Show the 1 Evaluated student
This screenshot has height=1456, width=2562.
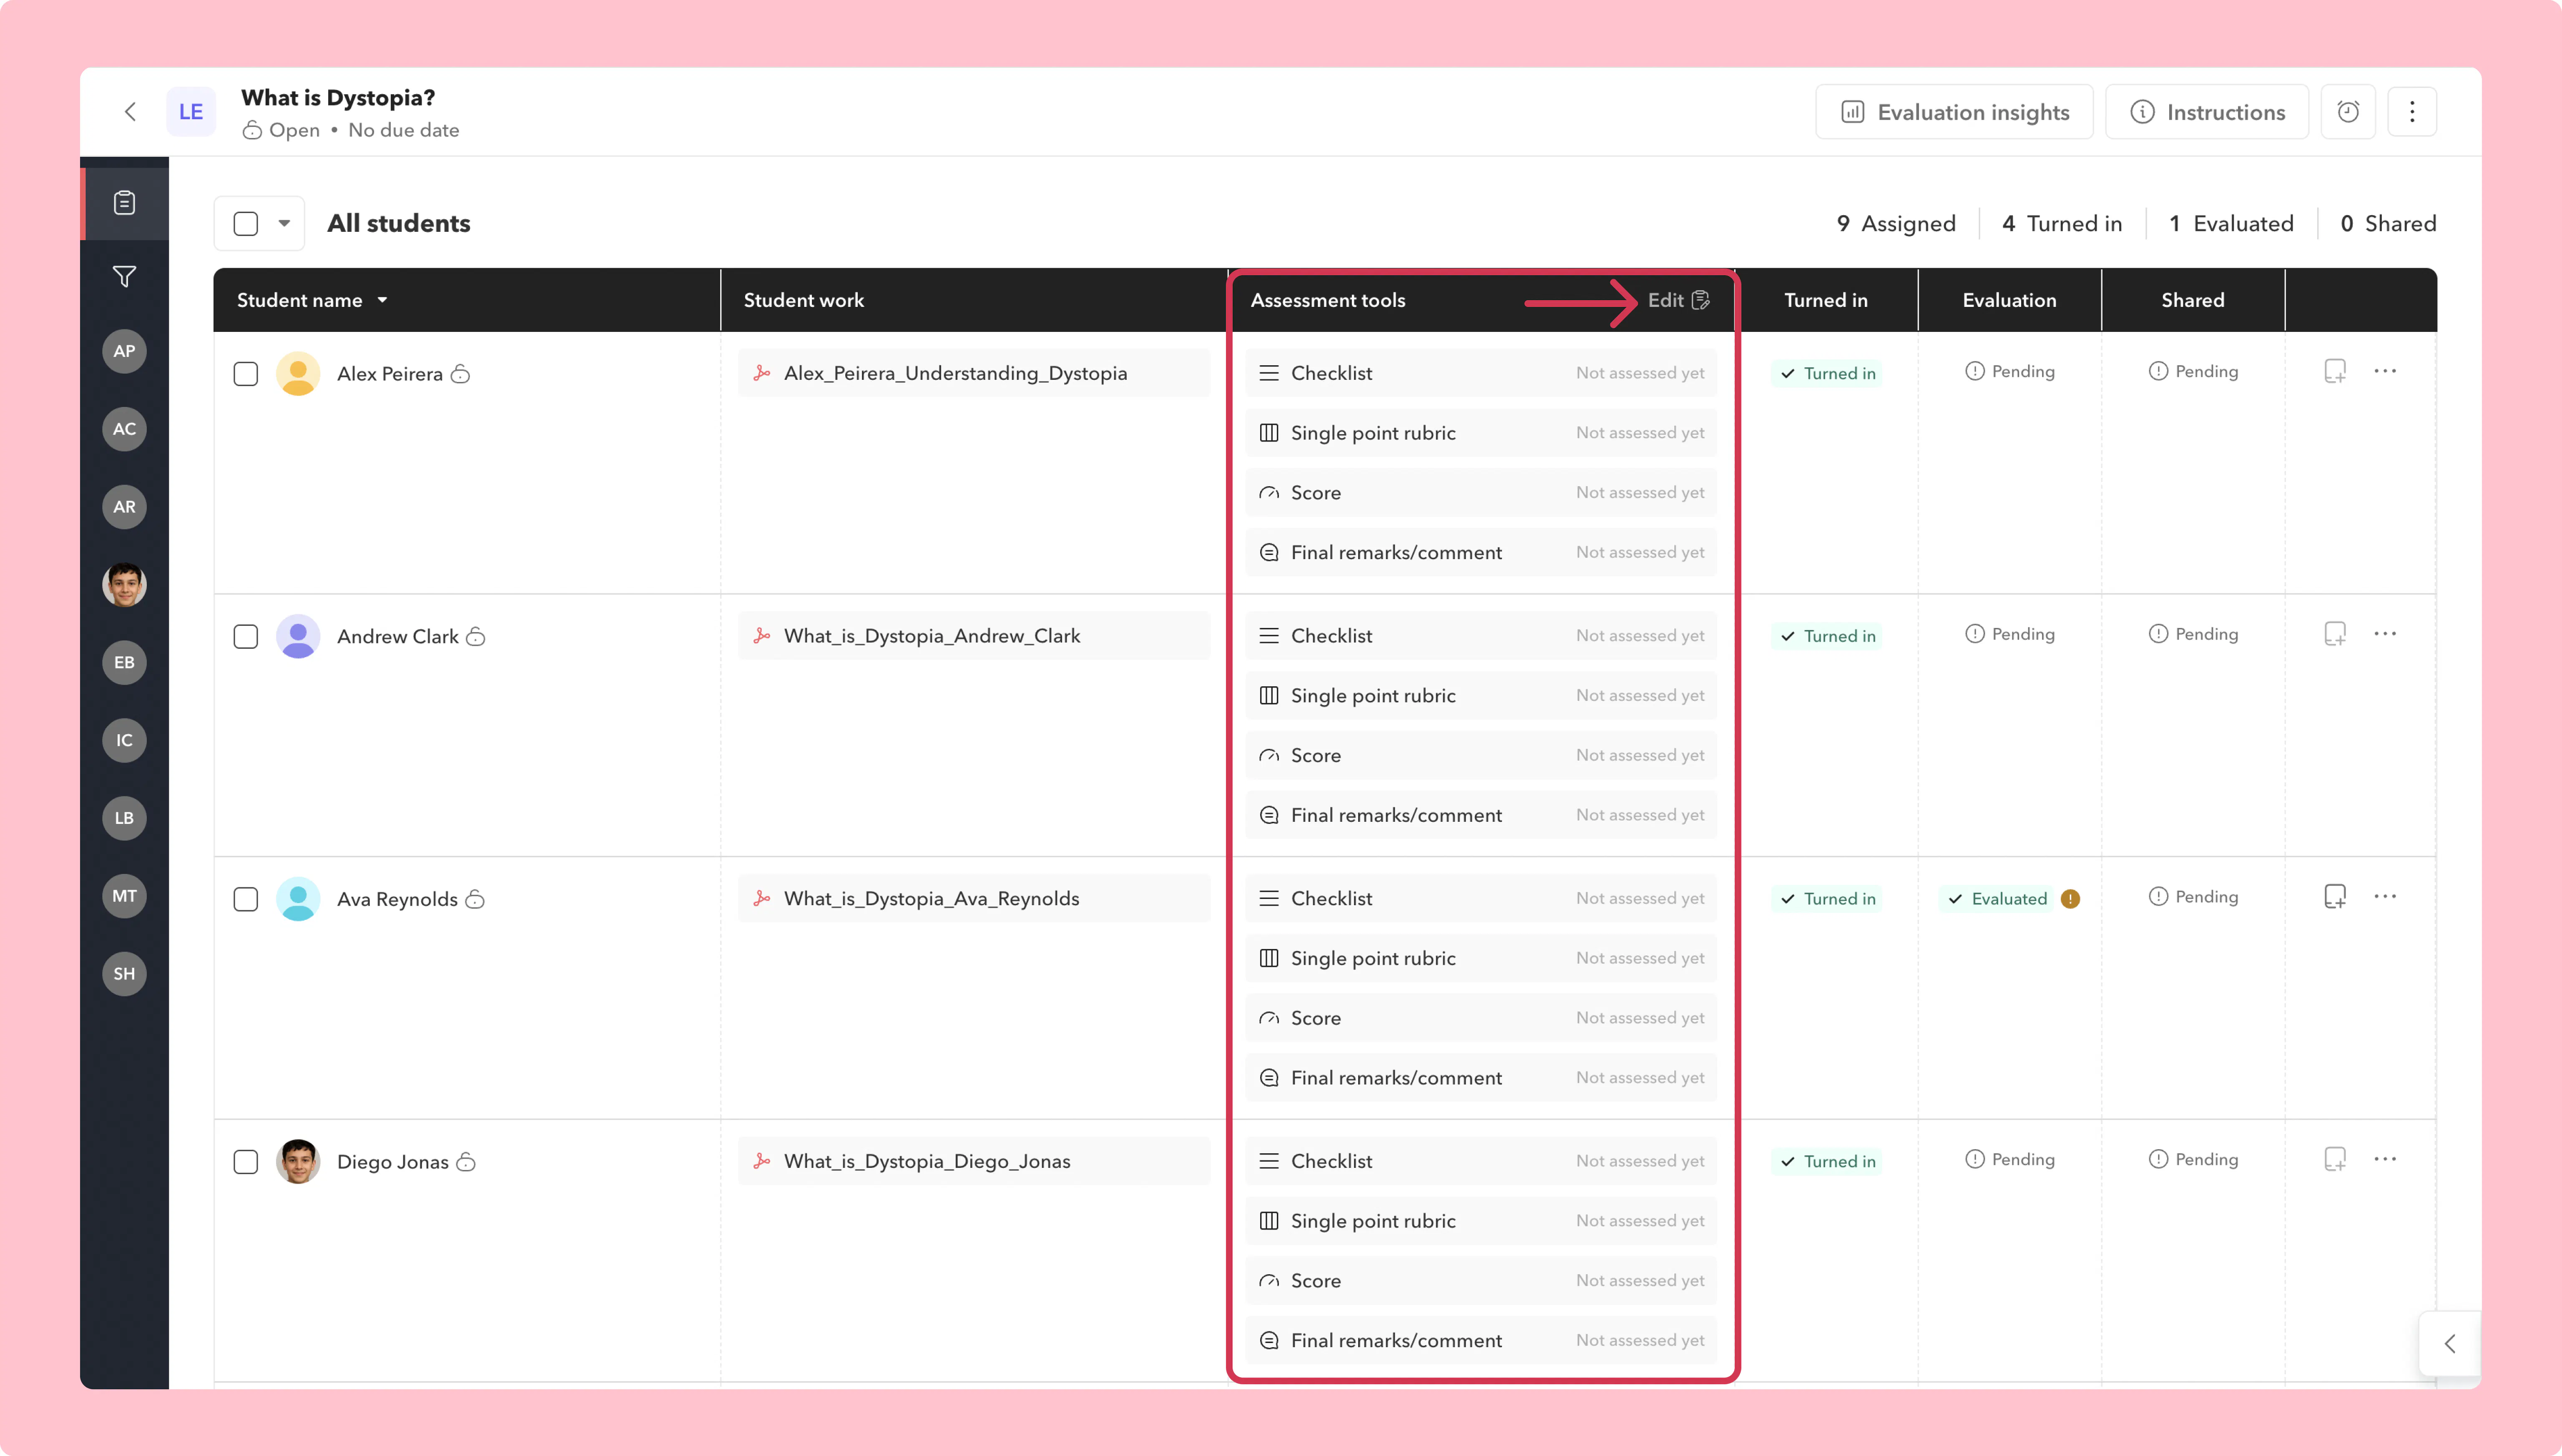[x=2231, y=224]
